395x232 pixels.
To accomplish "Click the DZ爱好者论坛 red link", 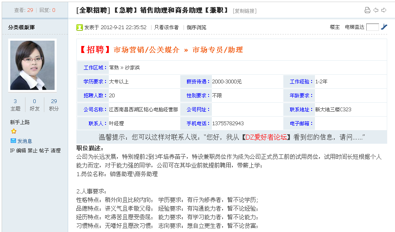I will coord(266,137).
